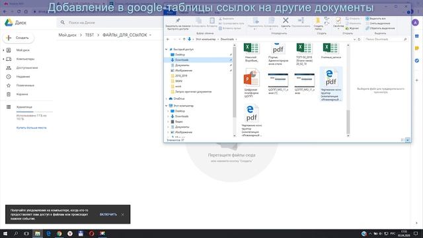Screen dimensions: 423x238
Task: Expand Downloads node under Этот компьютер
Action: (169, 116)
